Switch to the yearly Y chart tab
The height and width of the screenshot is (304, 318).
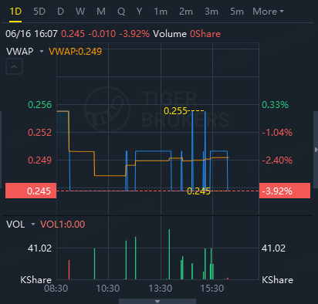[x=139, y=12]
